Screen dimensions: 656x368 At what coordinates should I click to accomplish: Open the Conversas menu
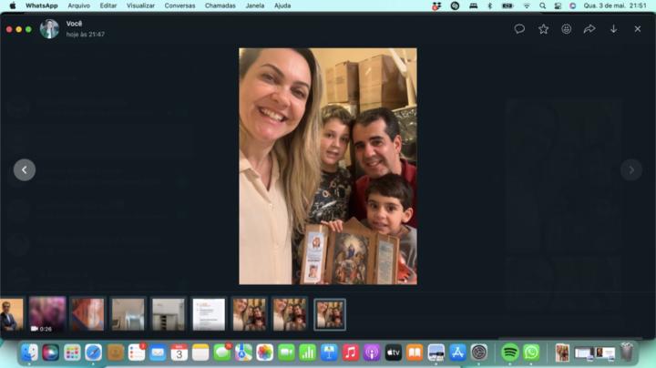tap(179, 5)
